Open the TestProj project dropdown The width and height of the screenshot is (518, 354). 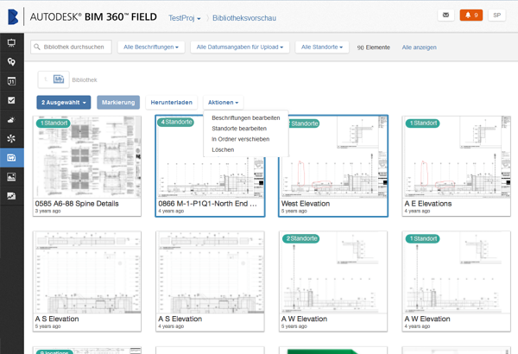click(185, 18)
